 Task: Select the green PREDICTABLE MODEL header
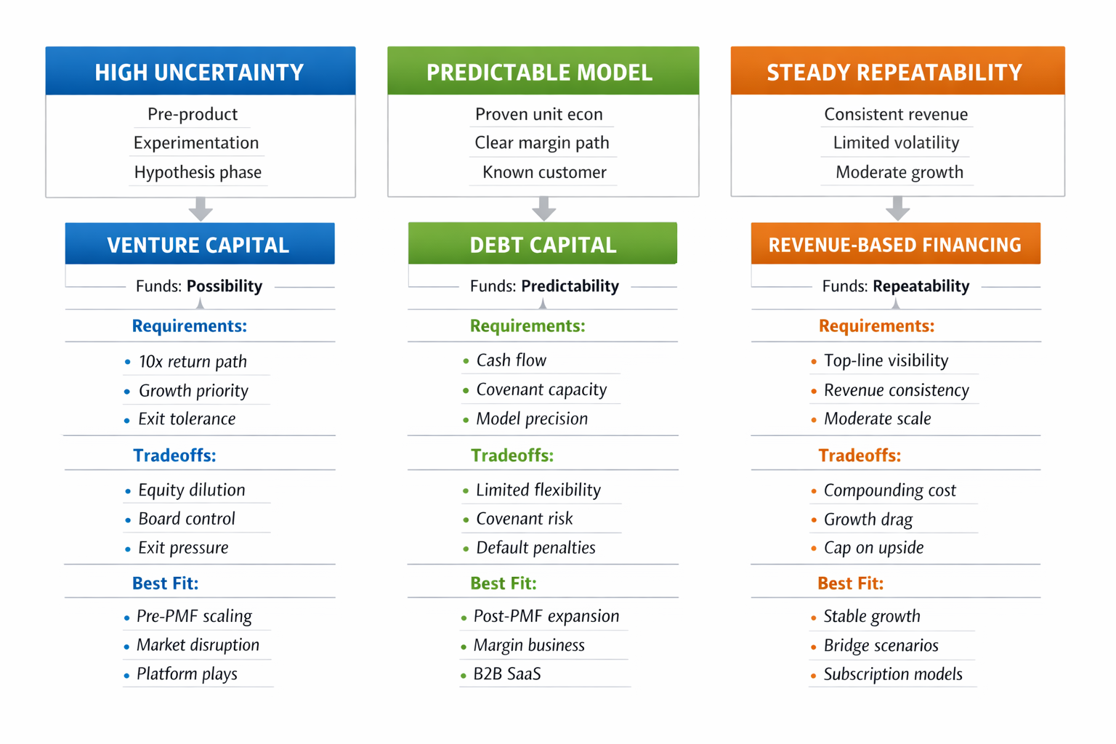pos(543,72)
